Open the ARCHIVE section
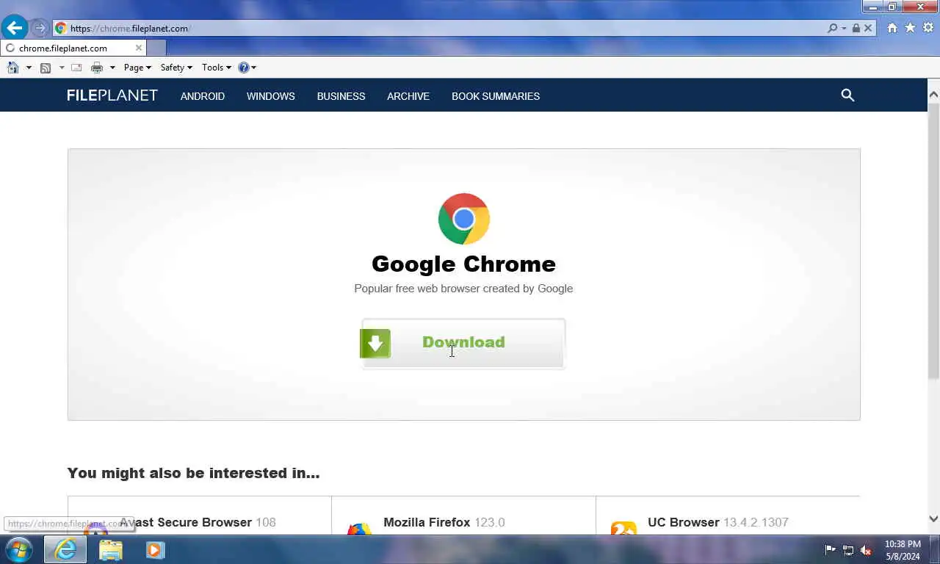 tap(408, 96)
